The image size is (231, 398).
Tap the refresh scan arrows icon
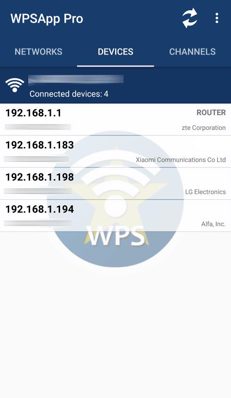190,18
